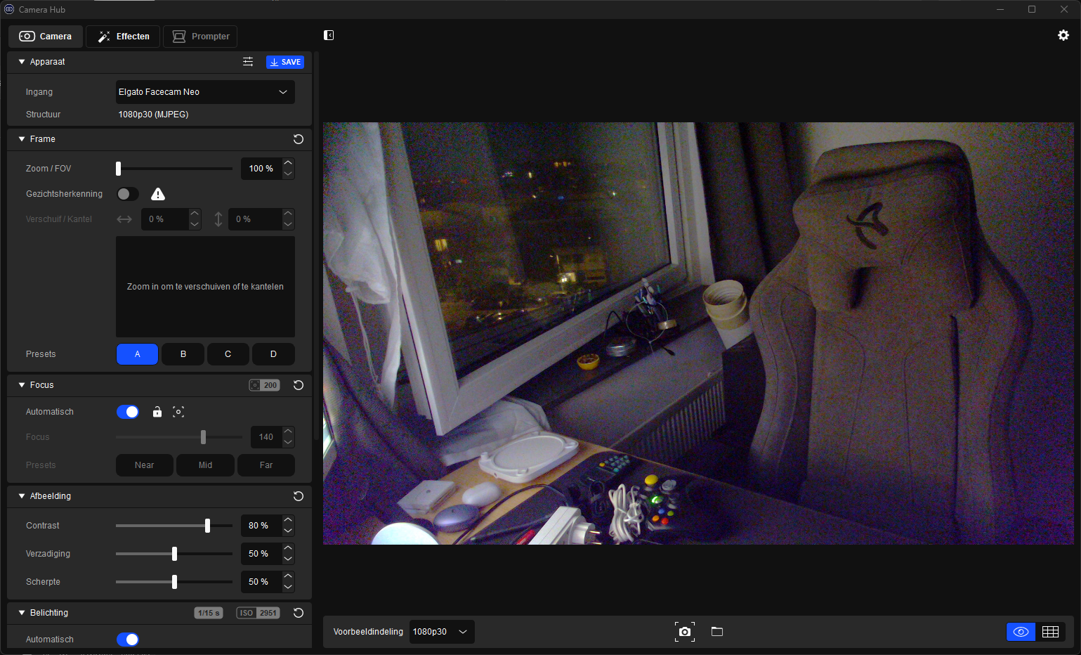Toggle Gezichtsherkenning switch

click(127, 194)
